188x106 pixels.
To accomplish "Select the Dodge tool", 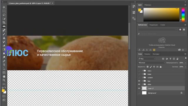I will pos(4,57).
